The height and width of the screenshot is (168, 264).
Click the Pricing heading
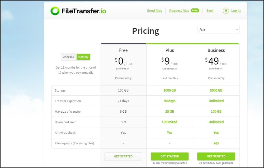pos(145,31)
